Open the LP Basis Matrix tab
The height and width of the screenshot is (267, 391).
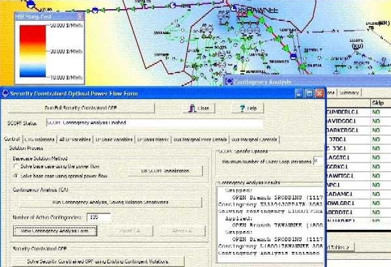153,139
